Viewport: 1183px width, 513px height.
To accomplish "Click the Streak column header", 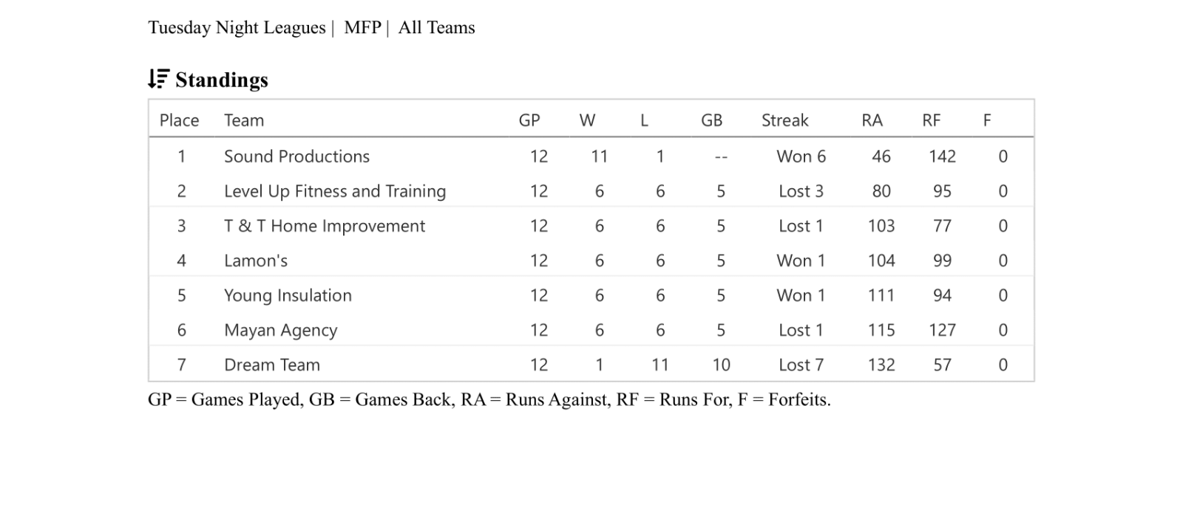I will (x=784, y=120).
